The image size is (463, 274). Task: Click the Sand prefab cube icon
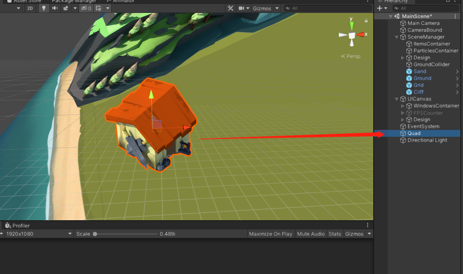(x=409, y=71)
